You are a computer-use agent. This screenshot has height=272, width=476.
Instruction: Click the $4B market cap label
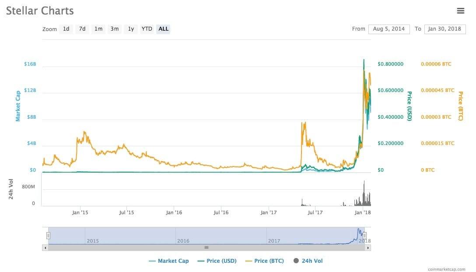[x=31, y=143]
